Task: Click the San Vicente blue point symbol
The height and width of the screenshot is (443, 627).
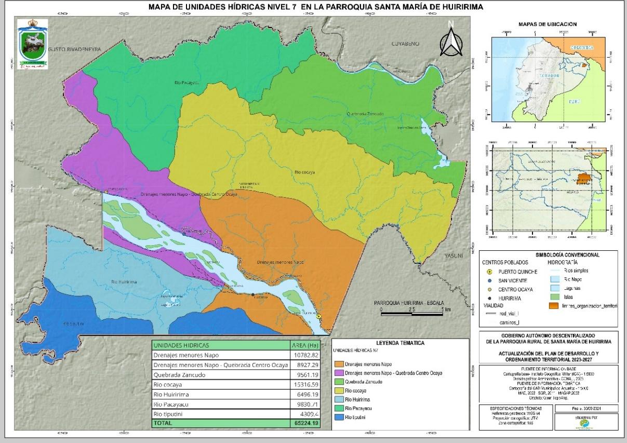Action: [487, 280]
